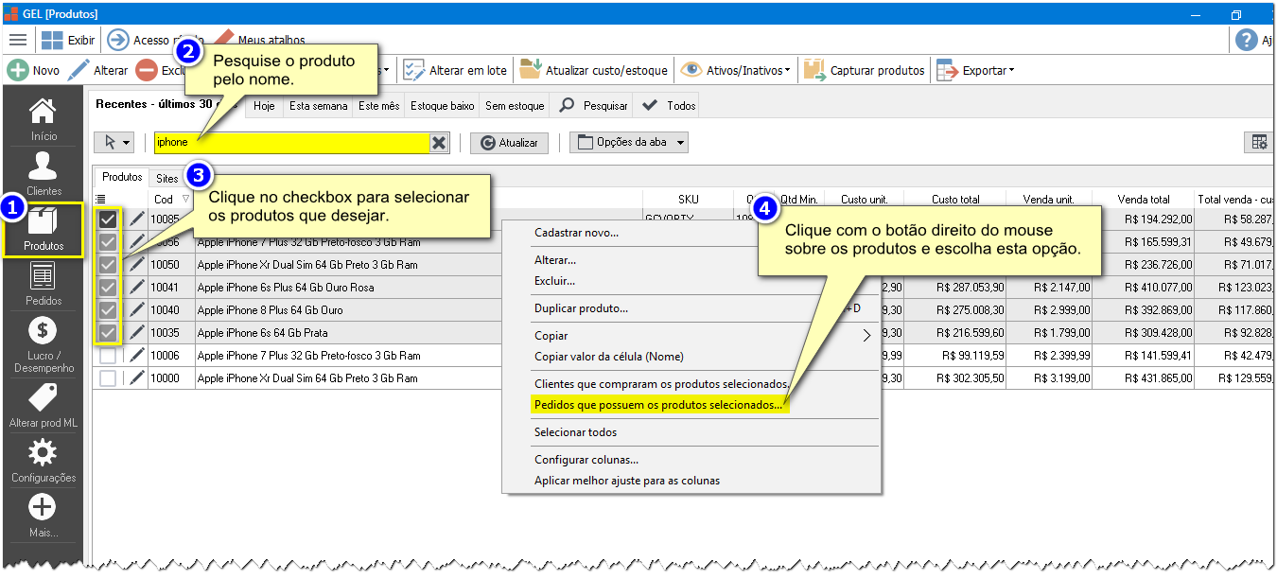
Task: Check the box for product 10006
Action: [x=108, y=355]
